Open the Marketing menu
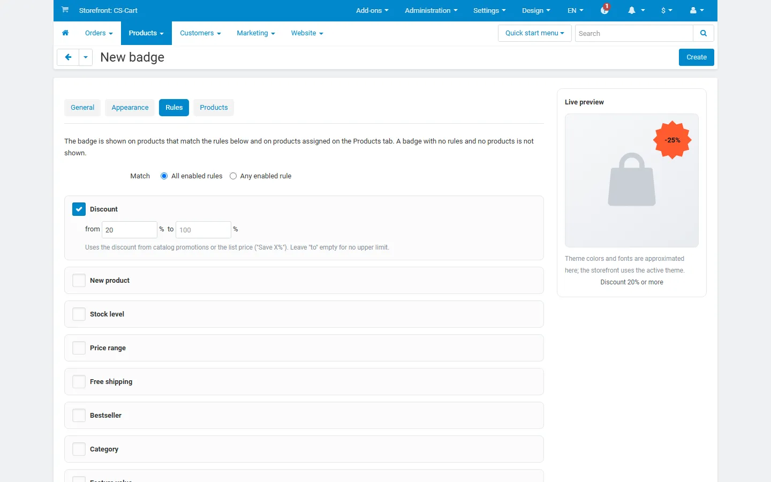Viewport: 771px width, 482px height. point(256,33)
